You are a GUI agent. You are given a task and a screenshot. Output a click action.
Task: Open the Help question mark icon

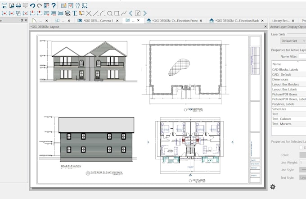(x=54, y=5)
